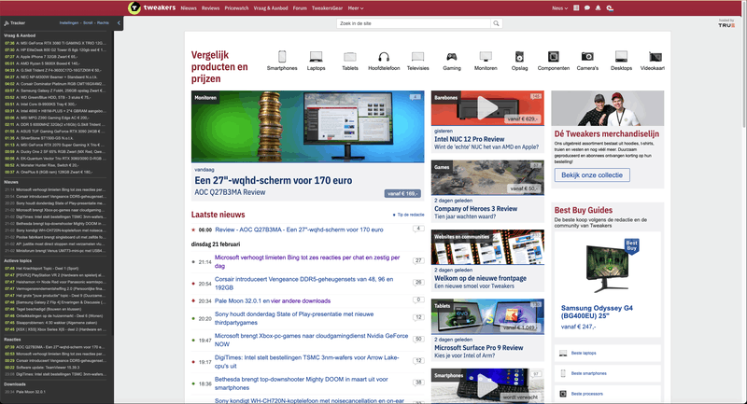747x404 pixels.
Task: Open the DigiTimes Intel TSMC article
Action: (307, 362)
